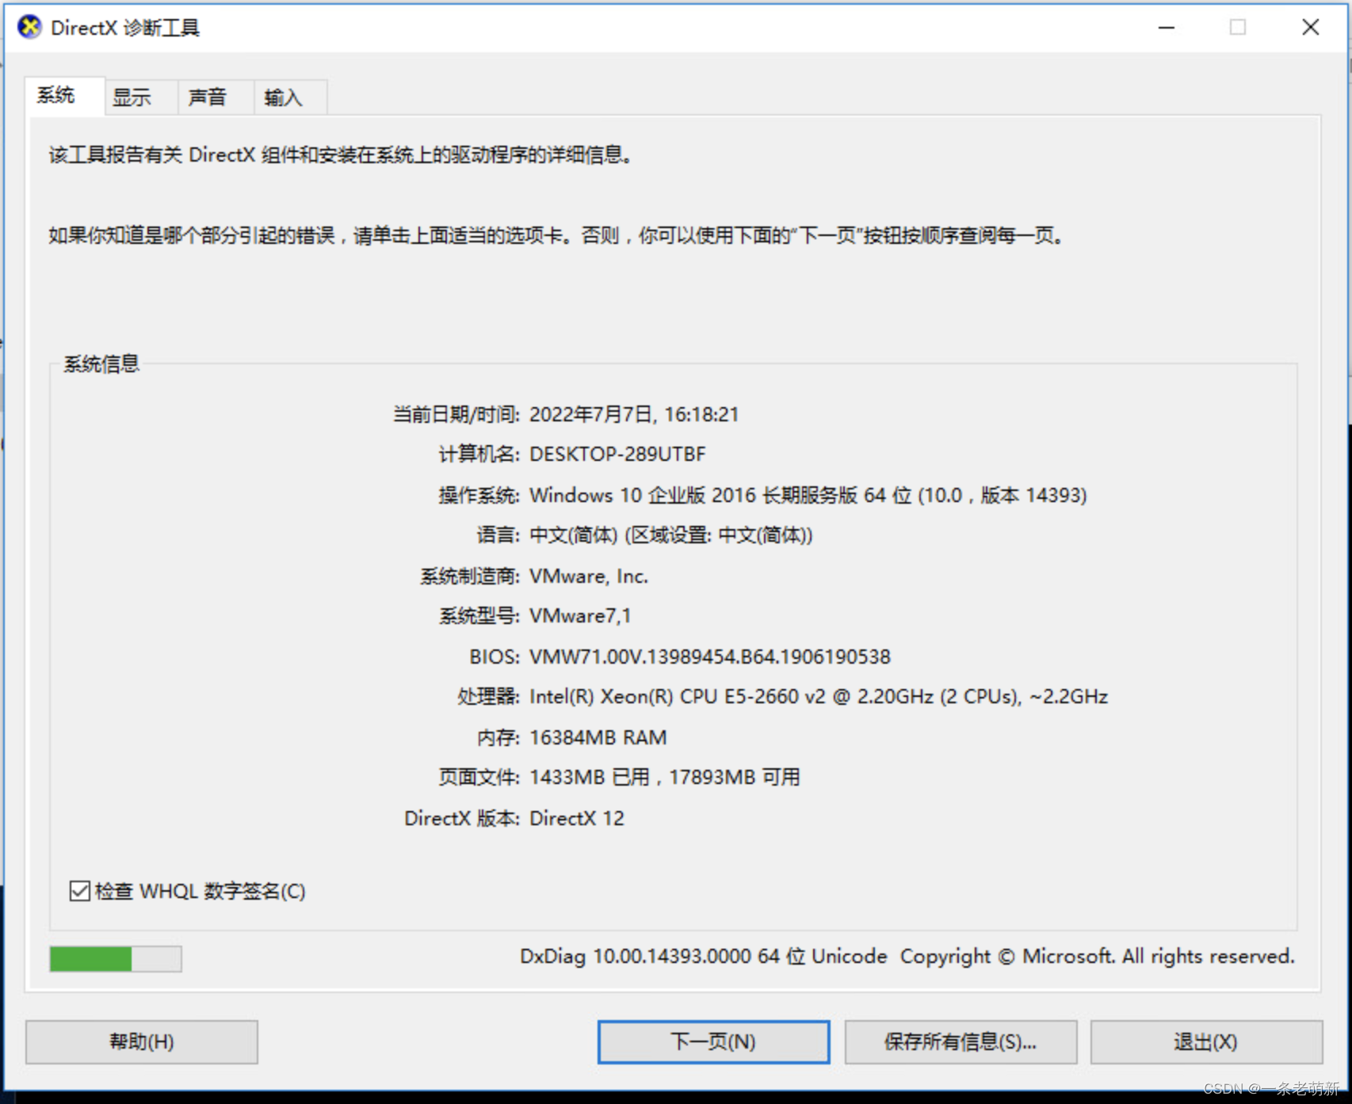
Task: Click language value 中文(简体)
Action: coord(671,535)
